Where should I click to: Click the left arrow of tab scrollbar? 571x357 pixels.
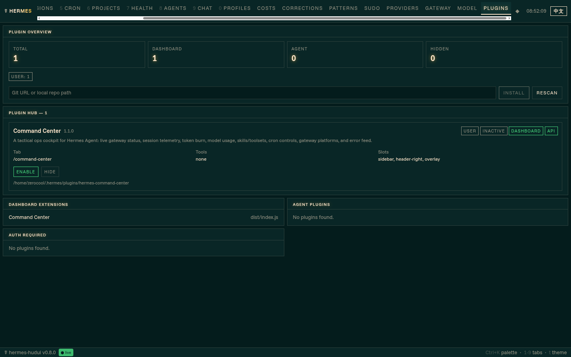pos(39,18)
